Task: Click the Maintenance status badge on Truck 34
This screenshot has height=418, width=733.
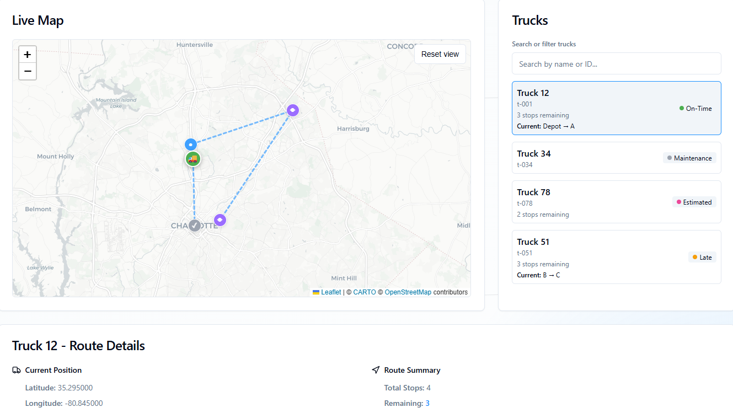Action: (x=689, y=158)
